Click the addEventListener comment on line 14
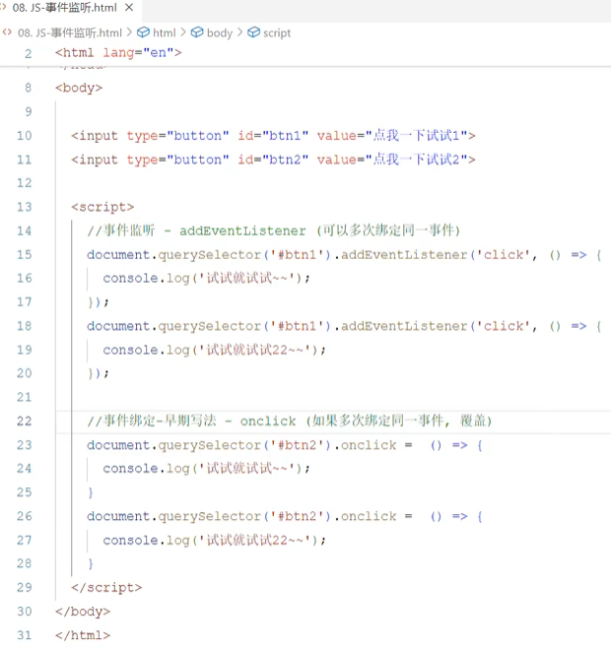The width and height of the screenshot is (611, 650). tap(274, 230)
